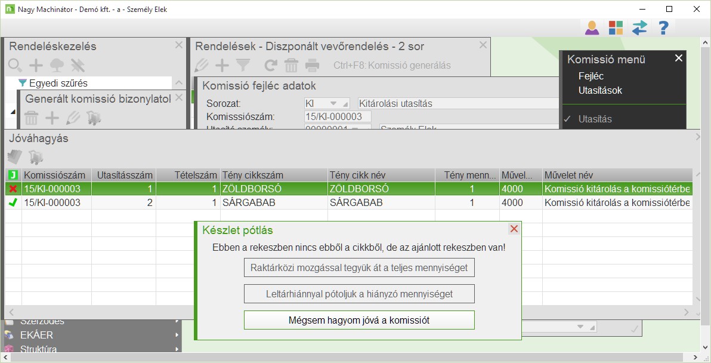Select the SÁRGABAB cikkszám cell
This screenshot has width=711, height=363.
(x=274, y=202)
